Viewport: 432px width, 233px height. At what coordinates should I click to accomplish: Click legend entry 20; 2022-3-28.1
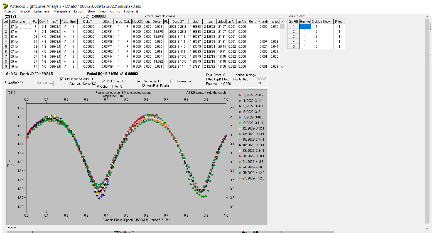[253, 156]
